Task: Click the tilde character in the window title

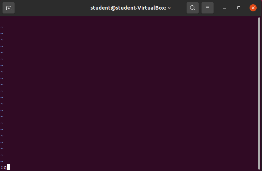Action: pos(169,8)
